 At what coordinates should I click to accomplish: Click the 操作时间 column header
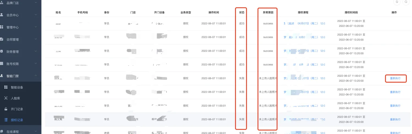(x=214, y=12)
